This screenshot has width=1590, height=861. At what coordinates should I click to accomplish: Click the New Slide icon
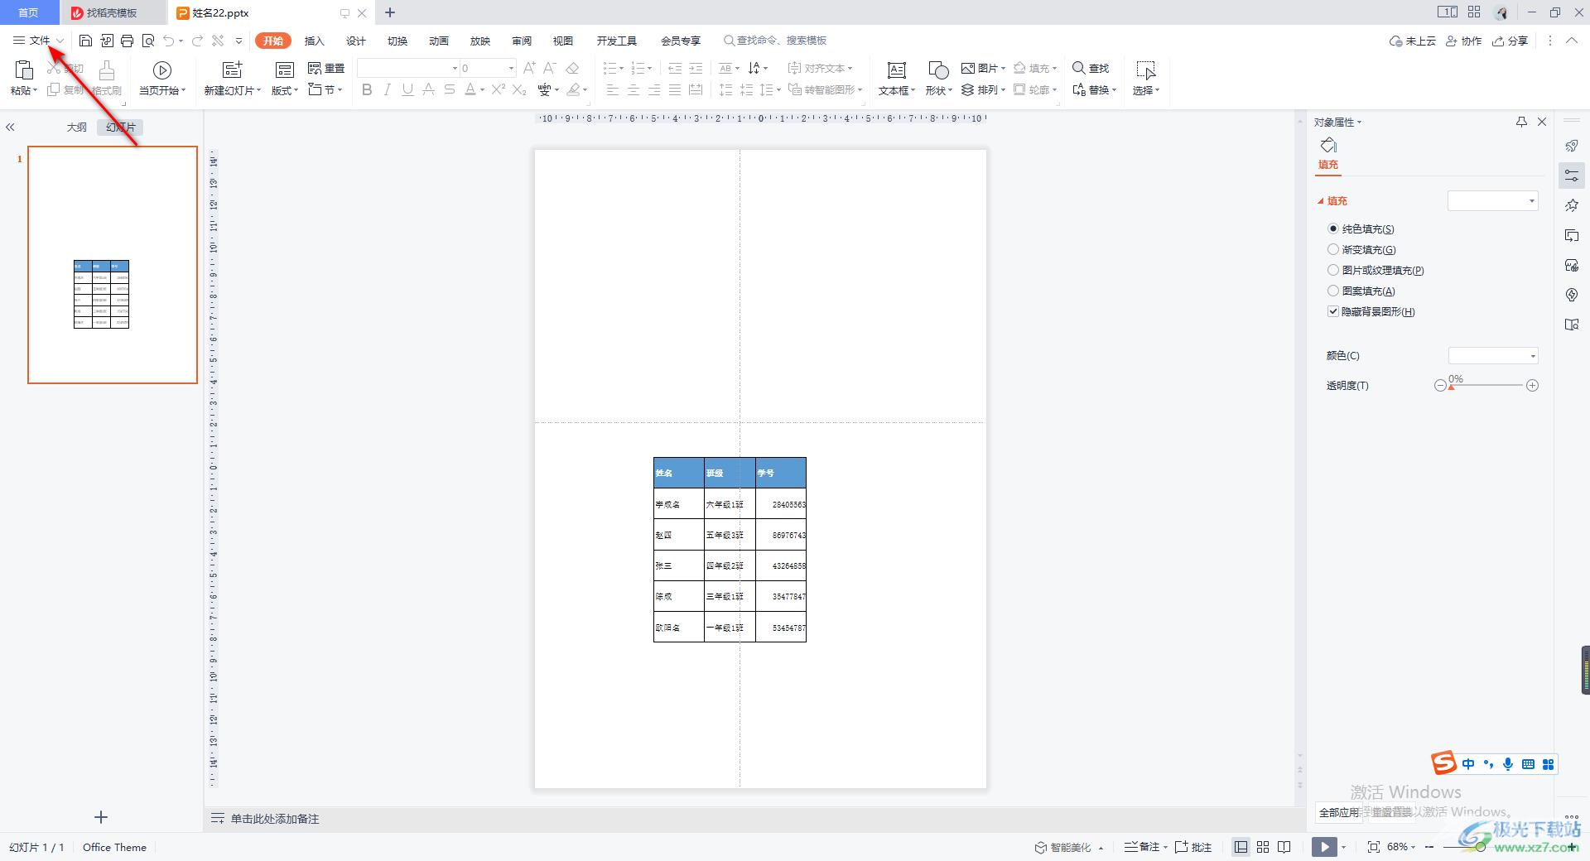(x=233, y=70)
